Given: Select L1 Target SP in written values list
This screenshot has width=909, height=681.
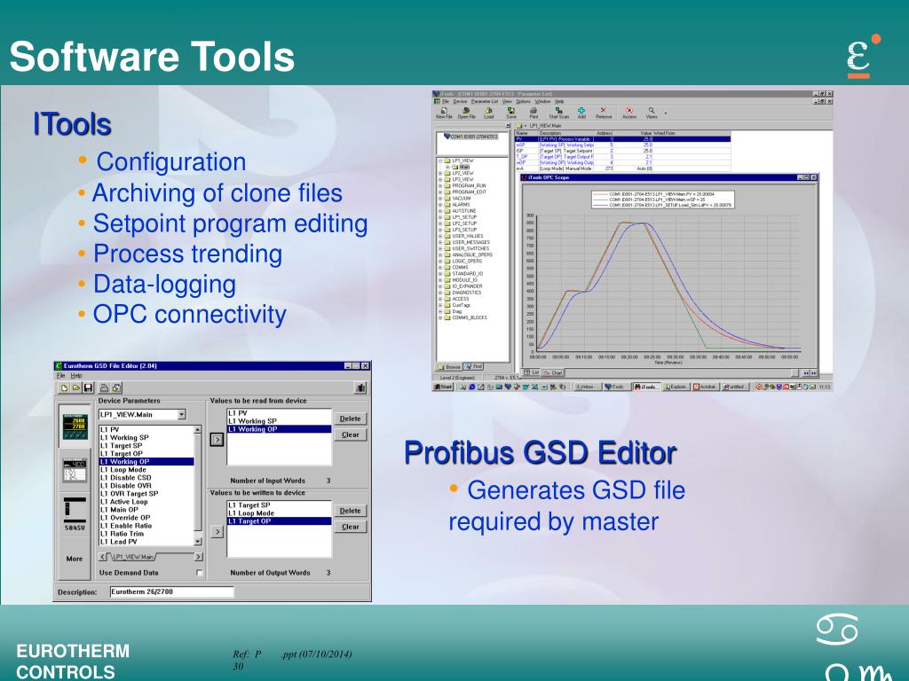Looking at the screenshot, I should coord(279,505).
